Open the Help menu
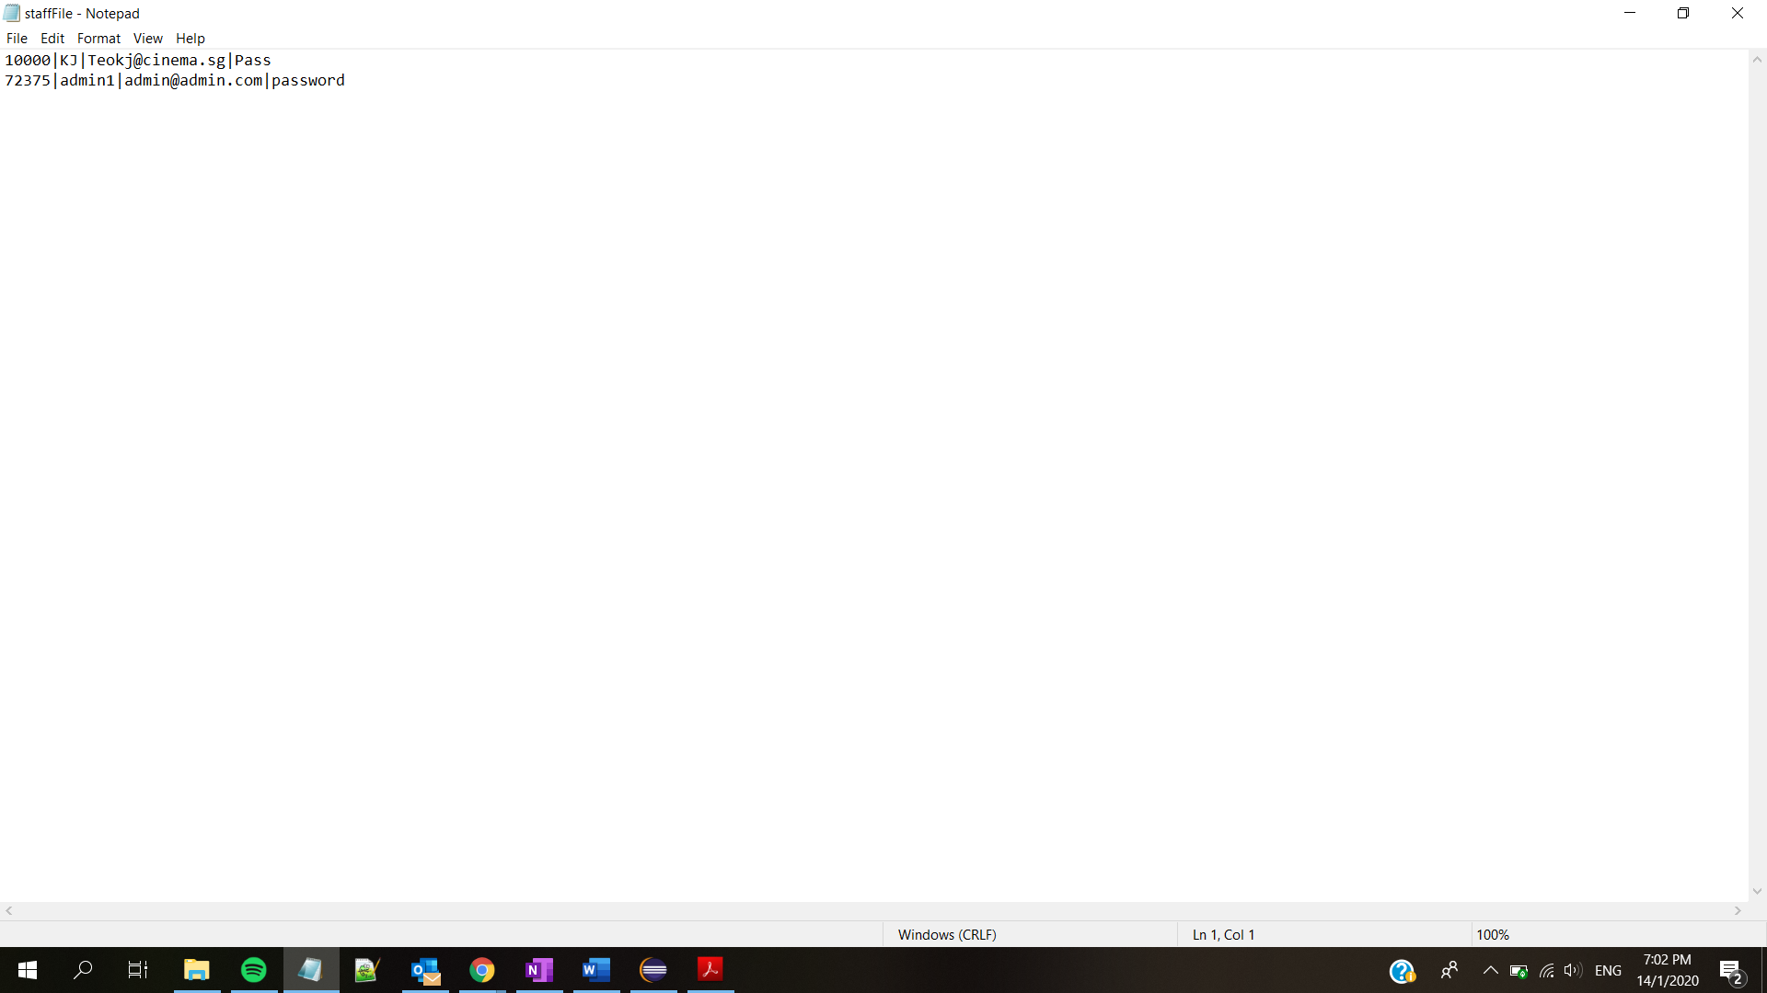 pyautogui.click(x=191, y=39)
